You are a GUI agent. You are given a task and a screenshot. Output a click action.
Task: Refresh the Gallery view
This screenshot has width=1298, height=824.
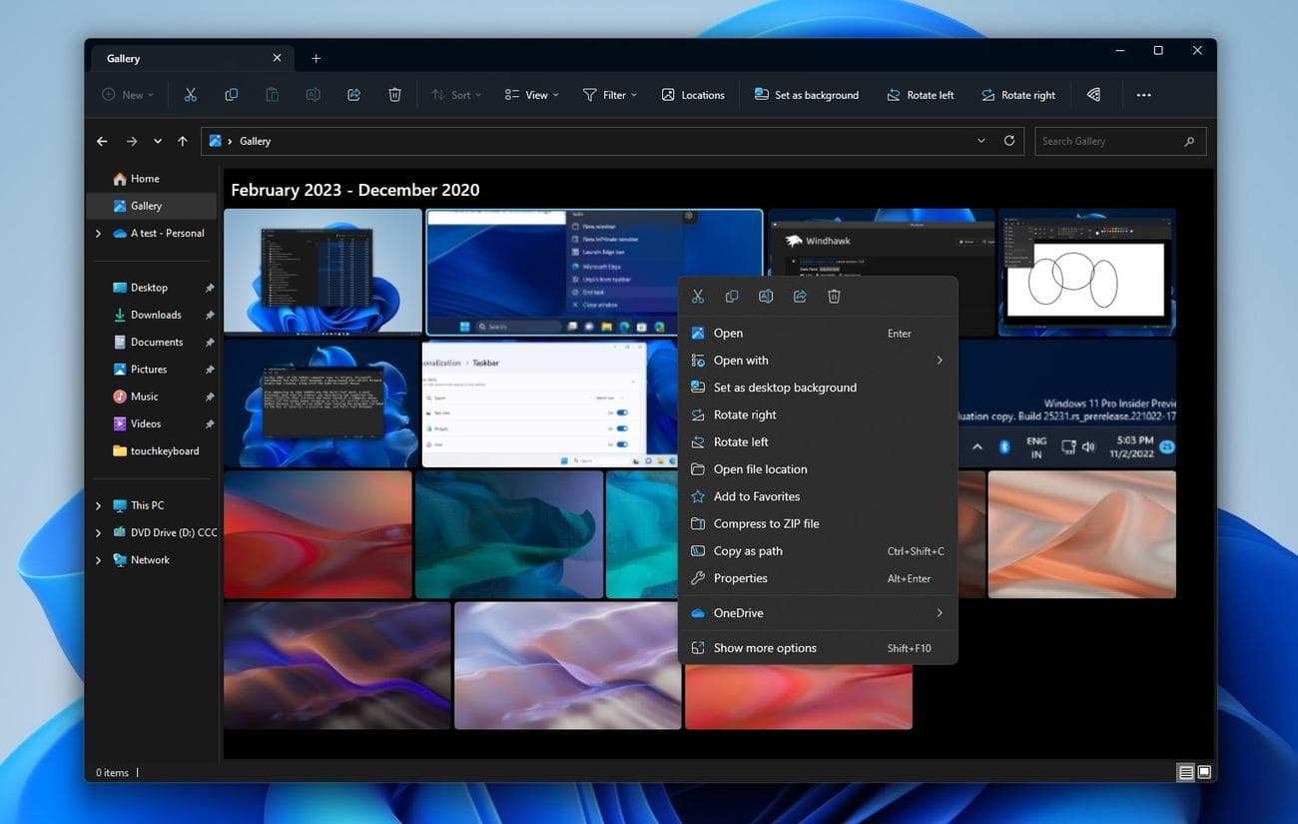[x=1008, y=141]
